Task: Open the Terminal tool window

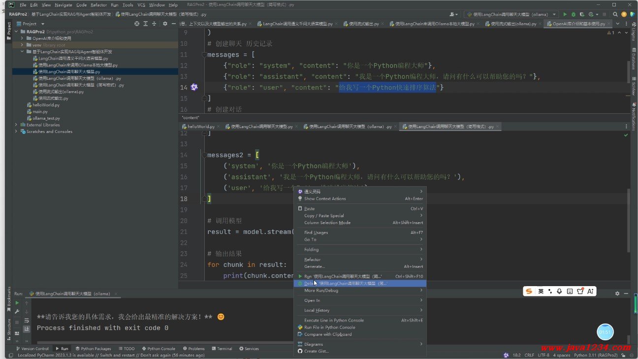Action: tap(222, 349)
